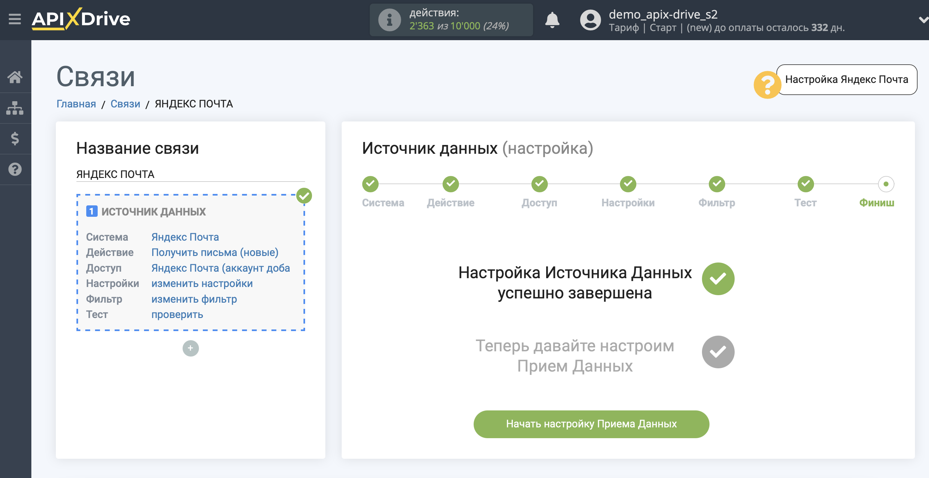This screenshot has width=929, height=478.
Task: Click проверить test link
Action: coord(177,314)
